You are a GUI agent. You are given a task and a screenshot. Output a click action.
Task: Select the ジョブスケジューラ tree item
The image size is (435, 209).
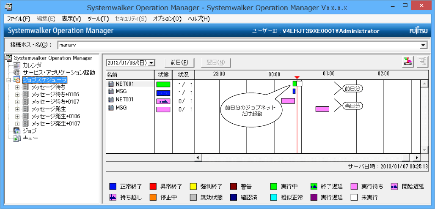click(x=44, y=80)
